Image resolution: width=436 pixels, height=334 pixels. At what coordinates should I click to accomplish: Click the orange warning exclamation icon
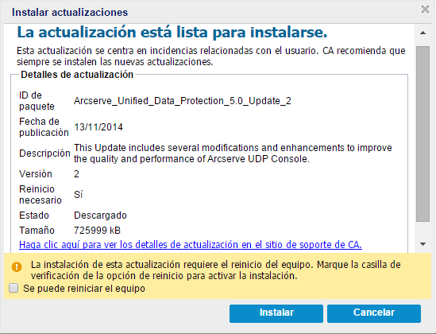pyautogui.click(x=17, y=267)
